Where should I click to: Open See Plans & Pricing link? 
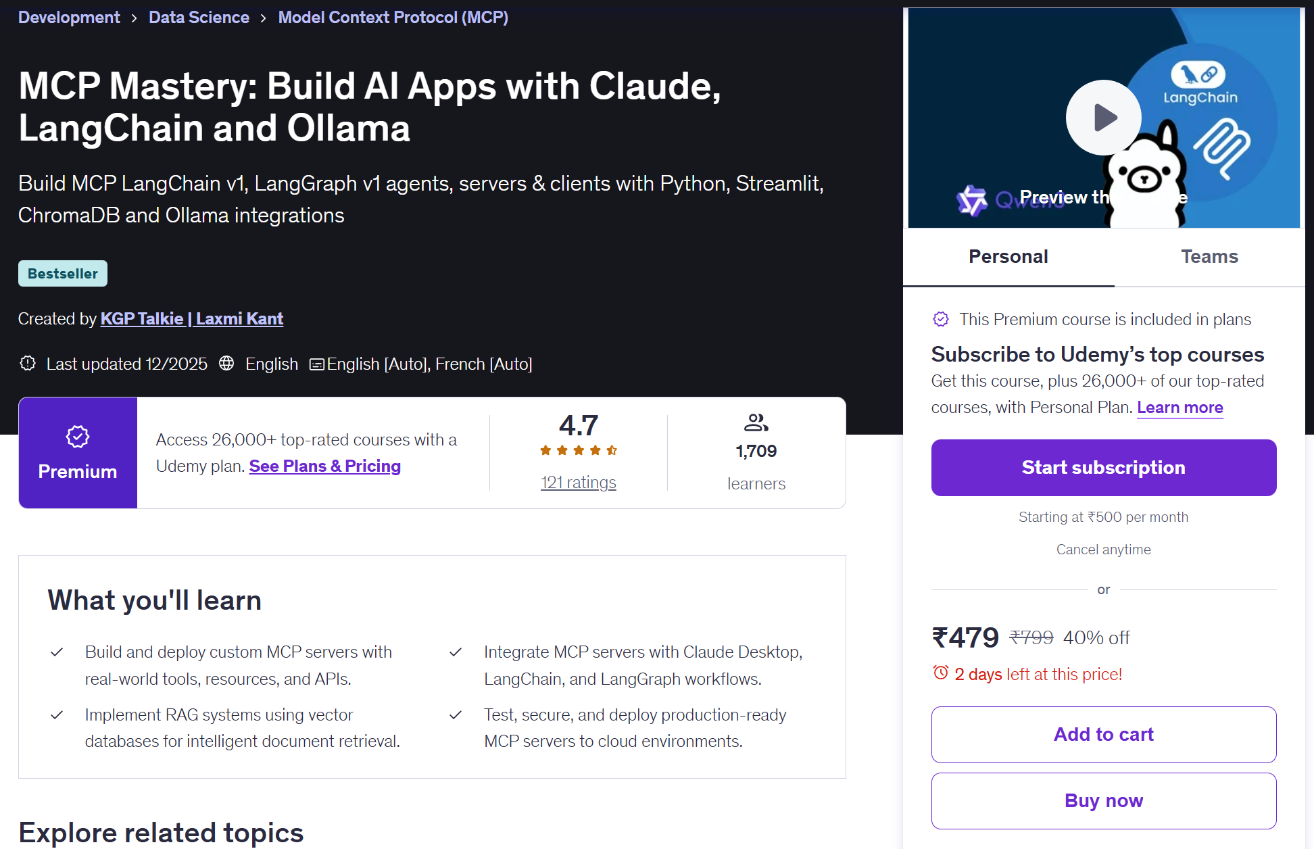(324, 466)
